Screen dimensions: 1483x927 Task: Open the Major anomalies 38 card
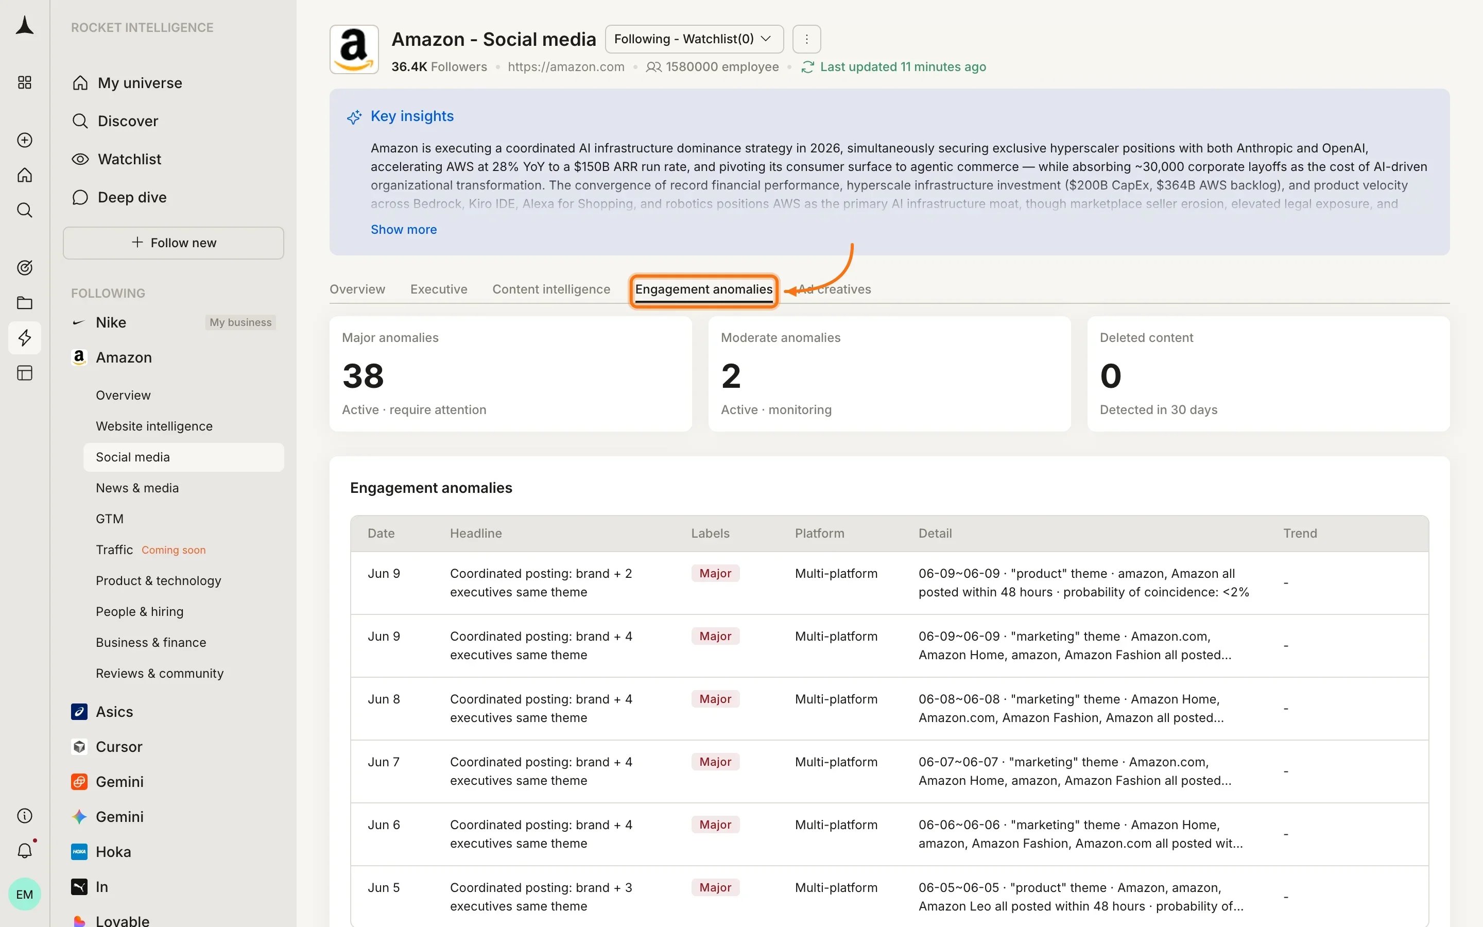coord(510,374)
